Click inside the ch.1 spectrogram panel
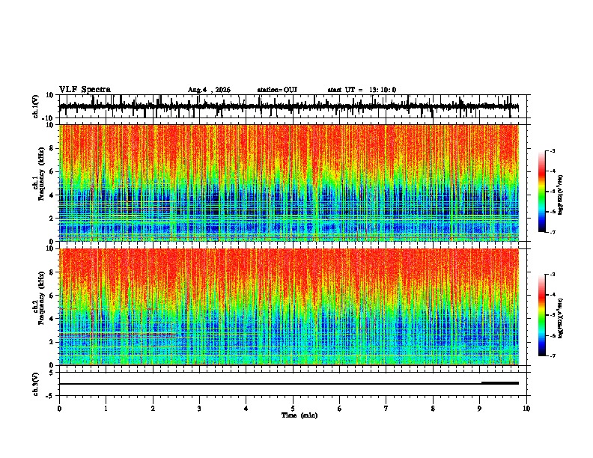This screenshot has width=593, height=458. (288, 183)
